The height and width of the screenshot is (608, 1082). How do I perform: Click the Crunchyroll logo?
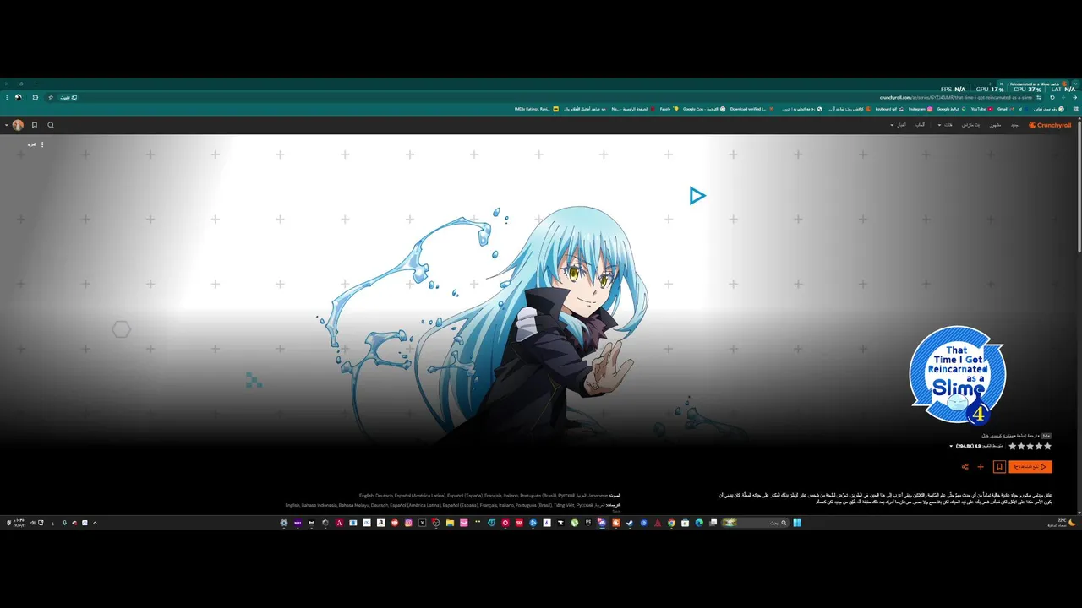coord(1050,125)
